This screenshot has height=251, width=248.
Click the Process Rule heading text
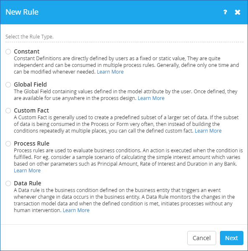pyautogui.click(x=31, y=143)
